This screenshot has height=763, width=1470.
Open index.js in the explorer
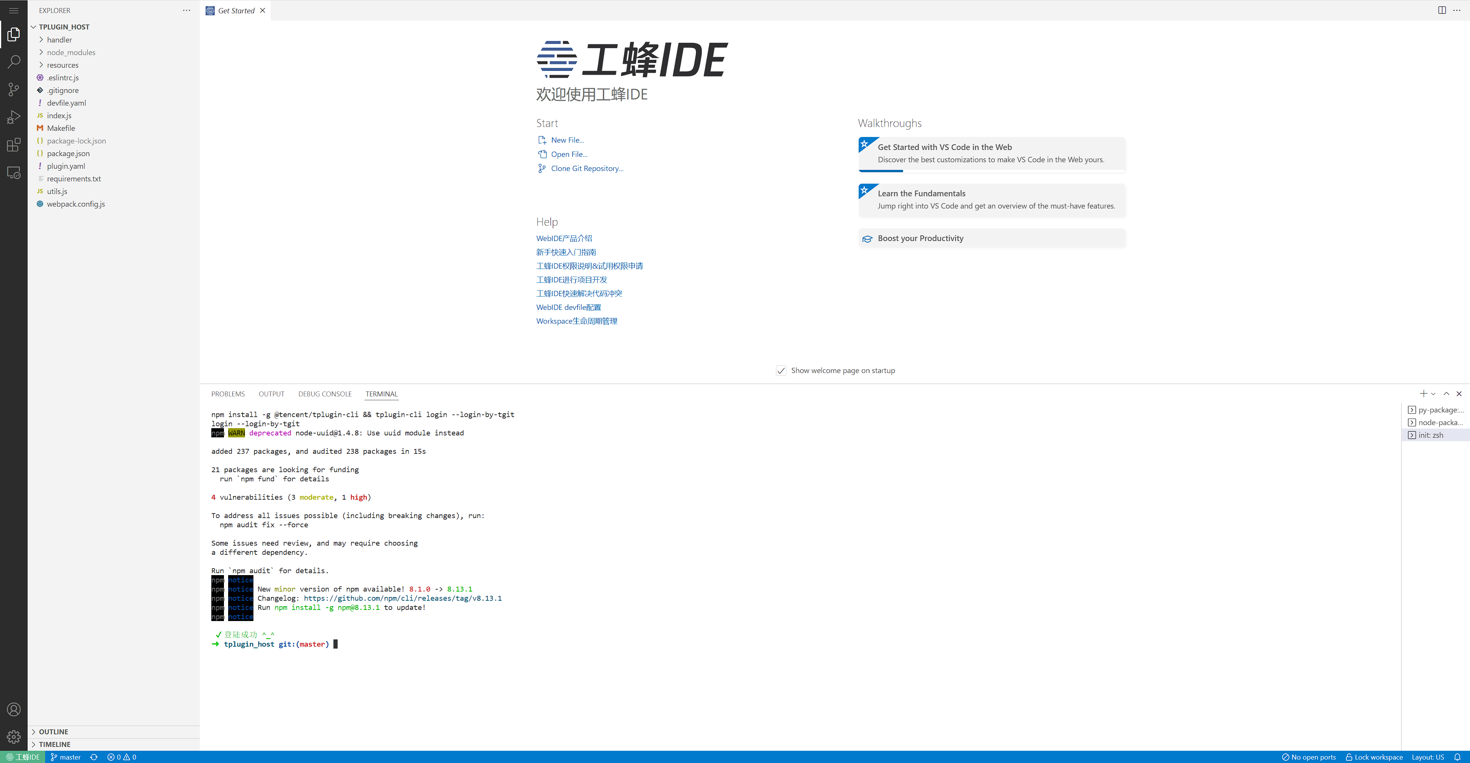pyautogui.click(x=114, y=115)
